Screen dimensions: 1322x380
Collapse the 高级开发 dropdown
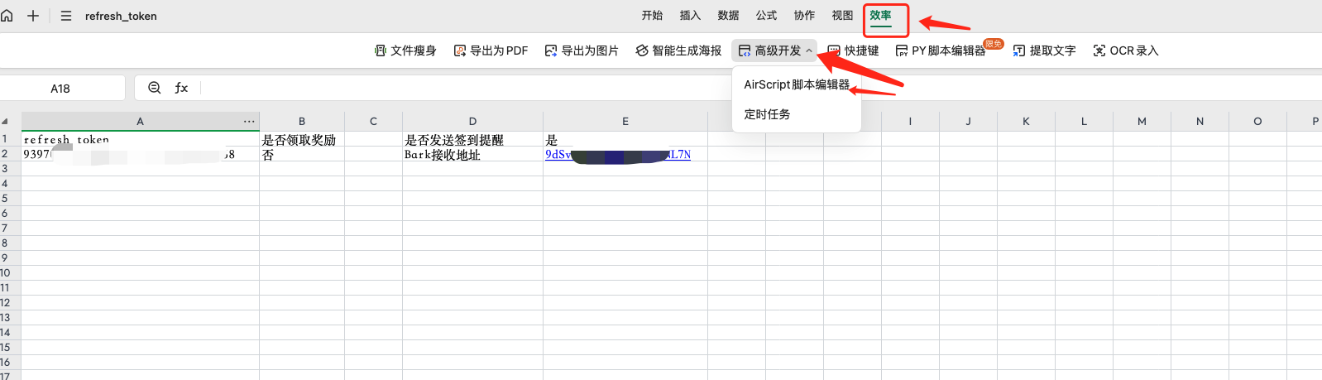tap(775, 51)
